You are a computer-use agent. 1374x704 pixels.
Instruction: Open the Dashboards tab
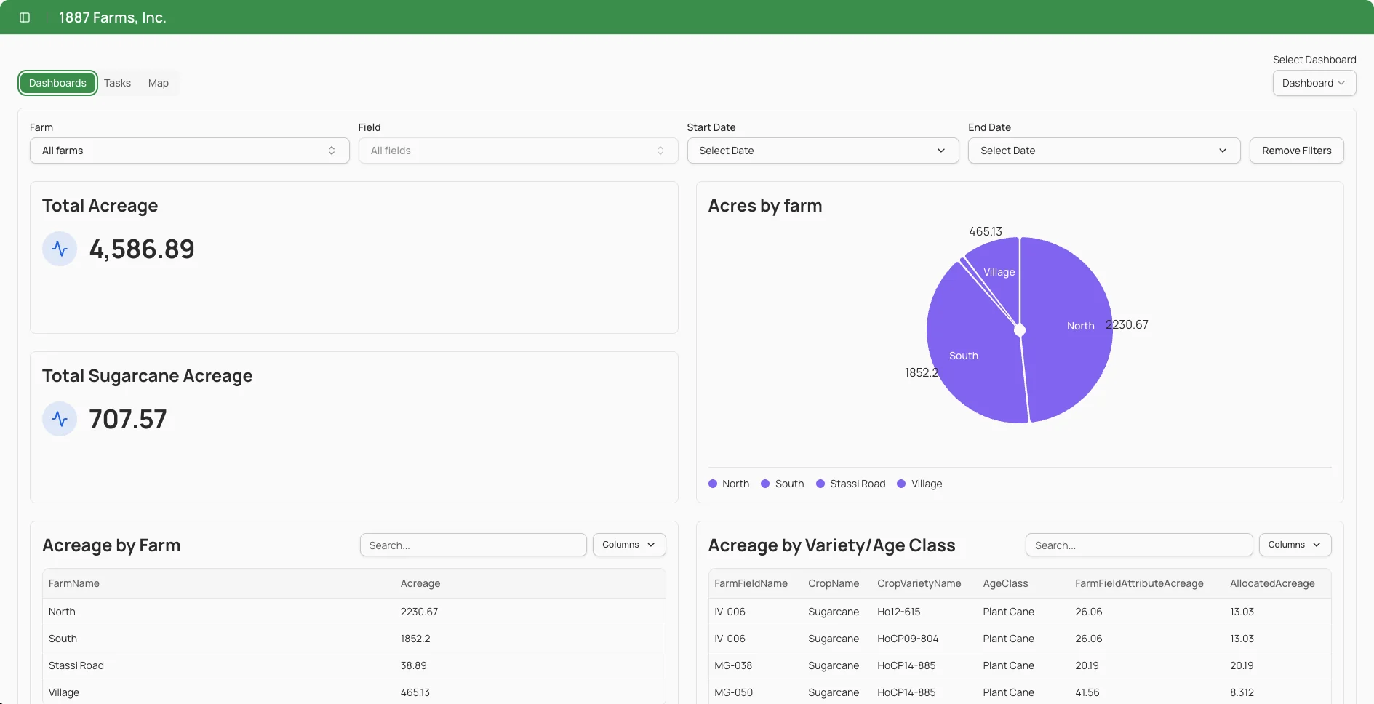click(57, 83)
